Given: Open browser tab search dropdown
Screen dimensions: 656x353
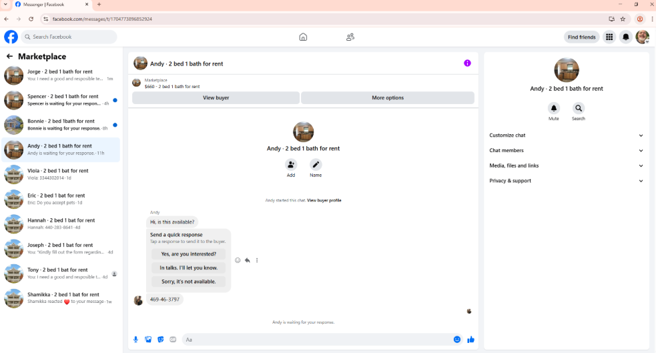Looking at the screenshot, I should tap(5, 4).
